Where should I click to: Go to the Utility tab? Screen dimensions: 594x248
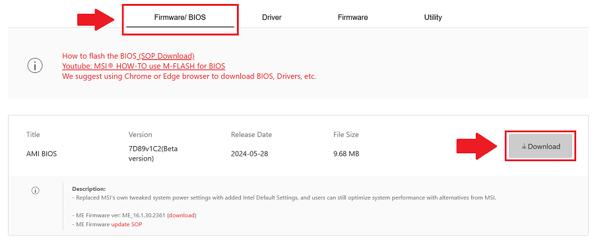click(433, 17)
